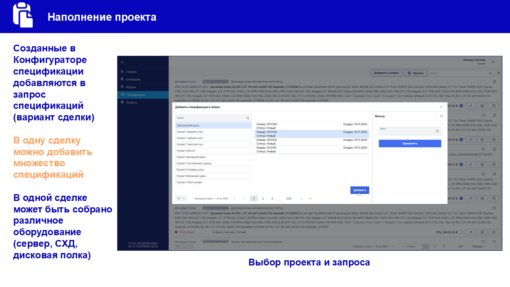Select request Номер: 2511103

coord(312,134)
